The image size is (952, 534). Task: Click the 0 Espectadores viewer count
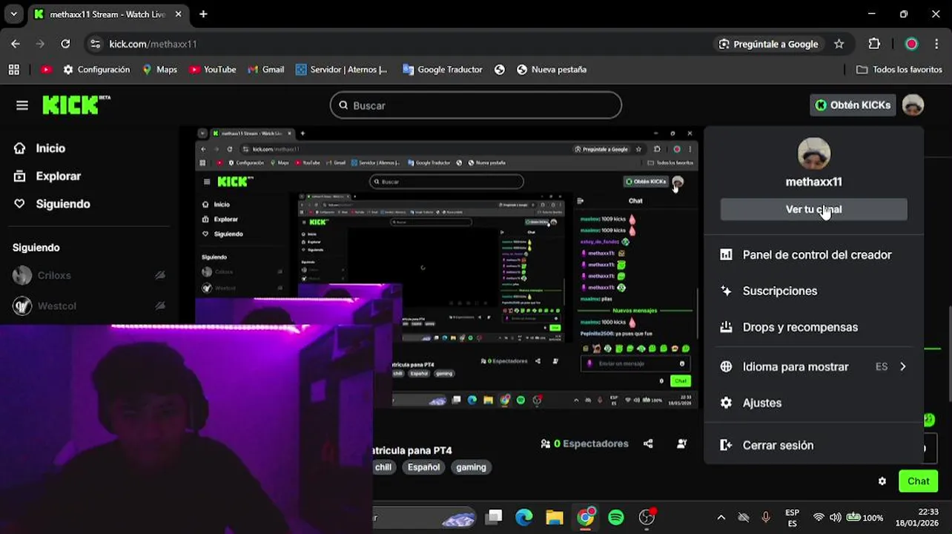(584, 444)
